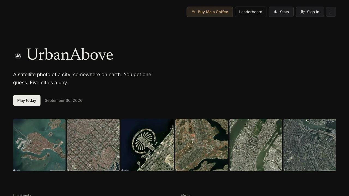Open the Venice island satellite thumbnail
349x196 pixels.
[39, 145]
